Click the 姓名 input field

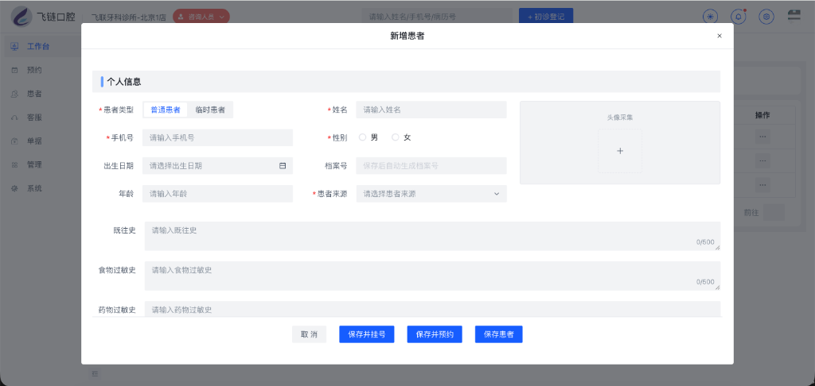(431, 110)
